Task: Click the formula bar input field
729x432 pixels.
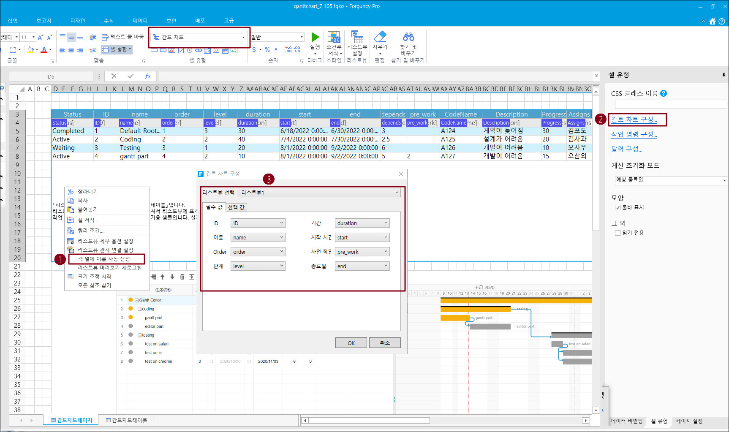Action: click(x=376, y=76)
